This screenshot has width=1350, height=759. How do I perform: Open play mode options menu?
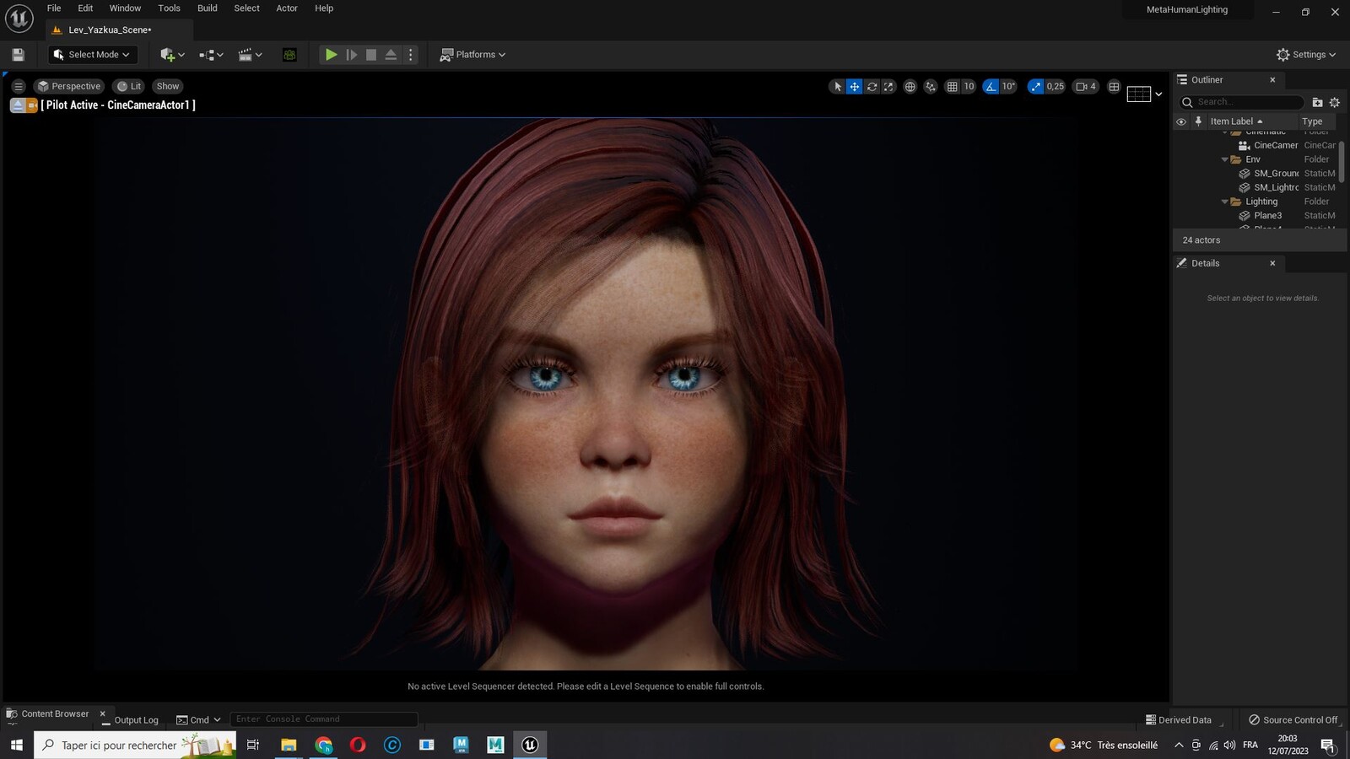pos(411,55)
